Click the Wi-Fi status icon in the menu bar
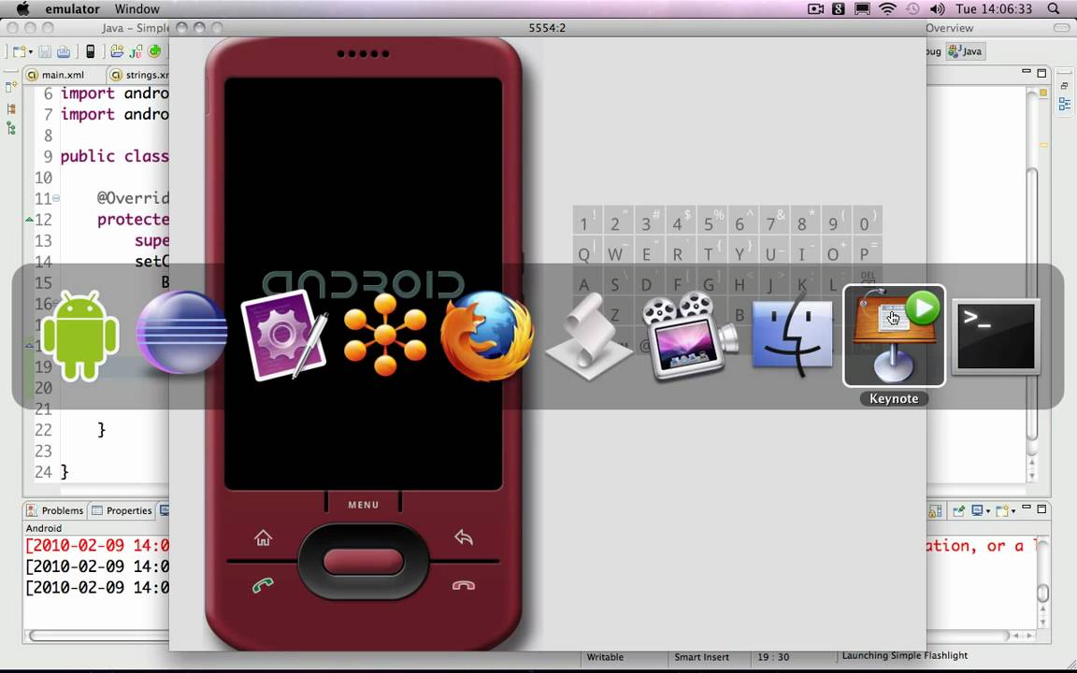Image resolution: width=1077 pixels, height=673 pixels. [887, 9]
